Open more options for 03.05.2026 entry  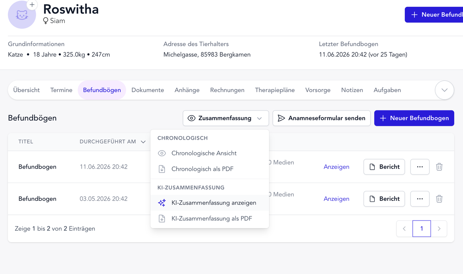[420, 199]
